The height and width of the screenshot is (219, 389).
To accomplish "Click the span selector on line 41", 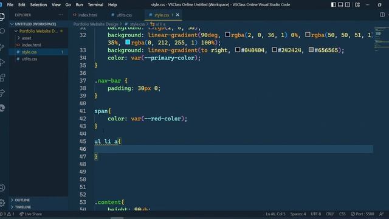I will pyautogui.click(x=101, y=111).
